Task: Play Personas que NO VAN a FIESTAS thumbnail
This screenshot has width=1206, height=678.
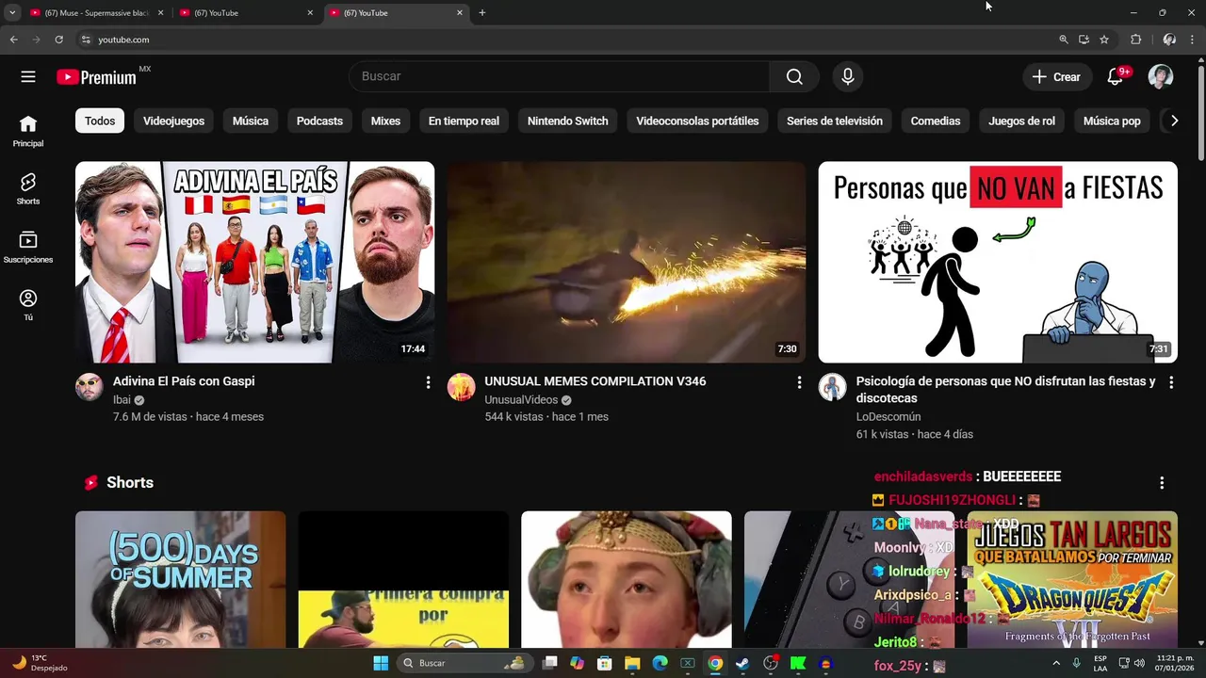Action: (x=998, y=262)
